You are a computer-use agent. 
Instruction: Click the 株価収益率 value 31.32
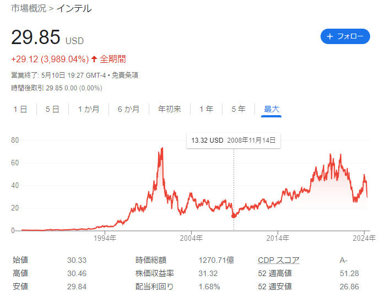(208, 273)
